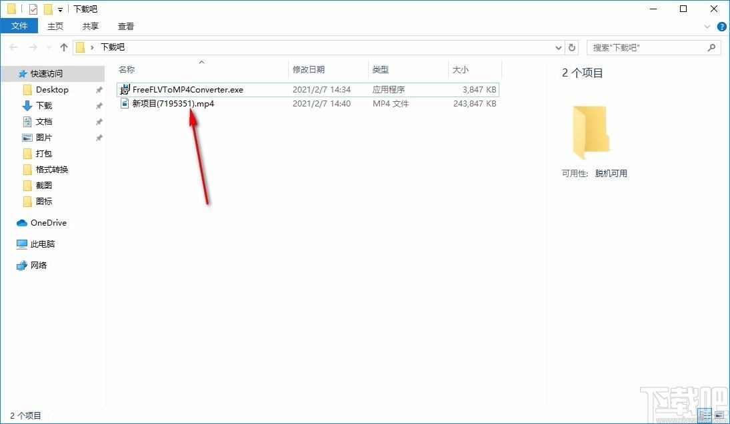Switch to the 主页 ribbon tab
This screenshot has width=730, height=424.
55,26
